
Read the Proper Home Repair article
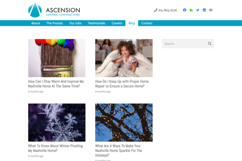pyautogui.click(x=122, y=84)
